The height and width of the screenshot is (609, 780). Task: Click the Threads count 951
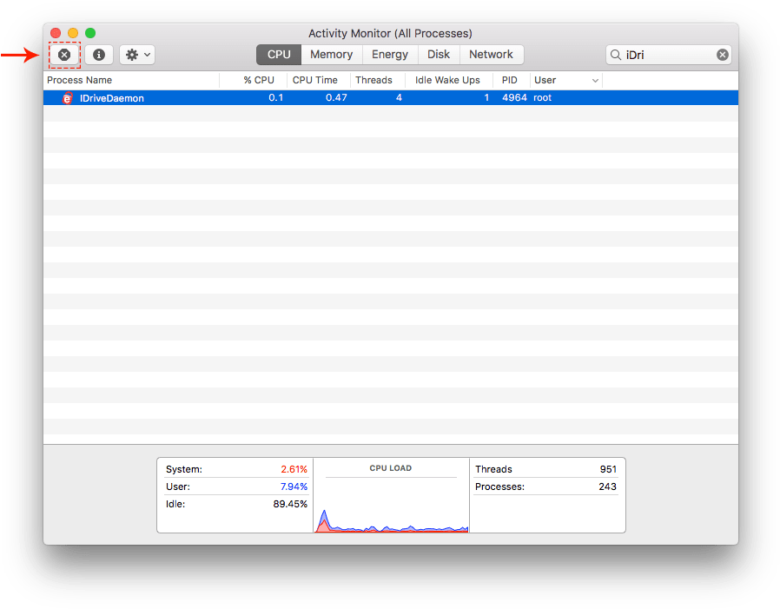click(x=608, y=469)
